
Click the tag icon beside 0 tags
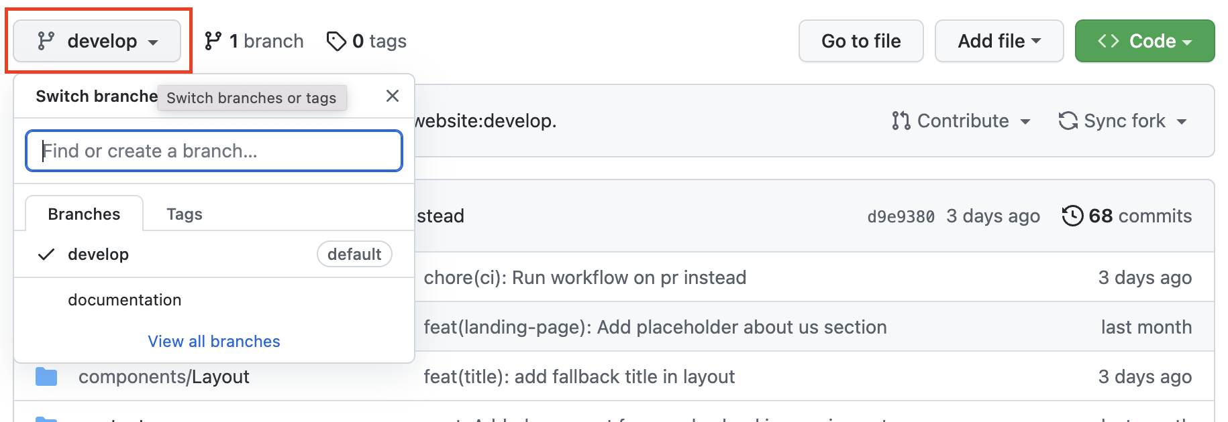coord(336,41)
